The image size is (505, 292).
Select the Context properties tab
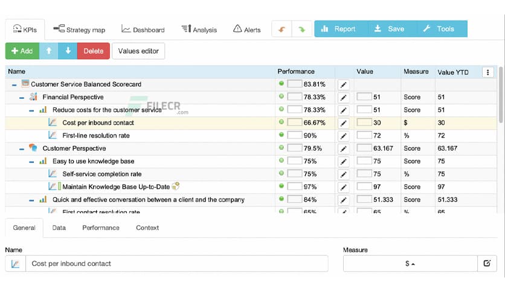click(x=147, y=227)
